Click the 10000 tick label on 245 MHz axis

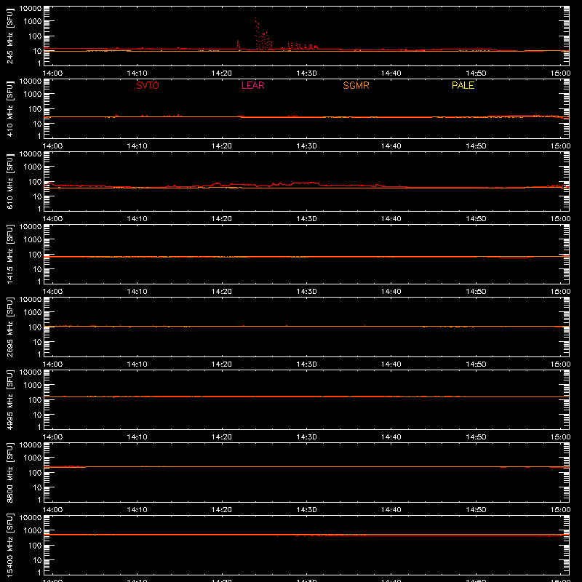[x=31, y=9]
